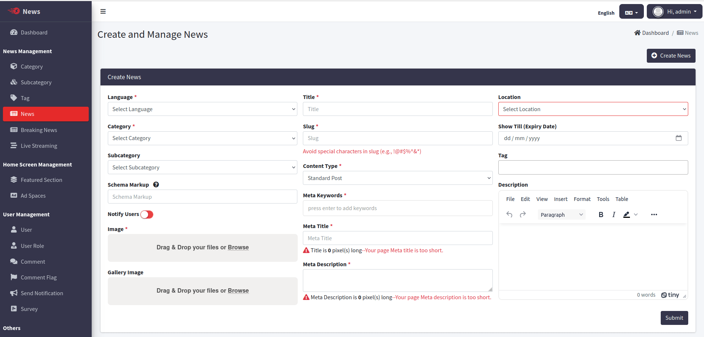Open the Hi, admin user menu
Viewport: 704px width, 337px height.
[x=674, y=12]
